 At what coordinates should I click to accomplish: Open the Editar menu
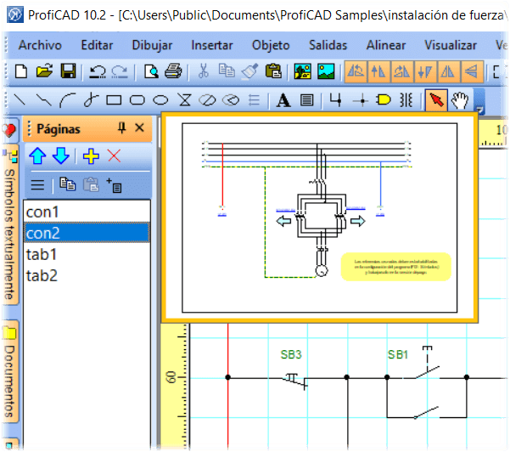click(x=97, y=45)
